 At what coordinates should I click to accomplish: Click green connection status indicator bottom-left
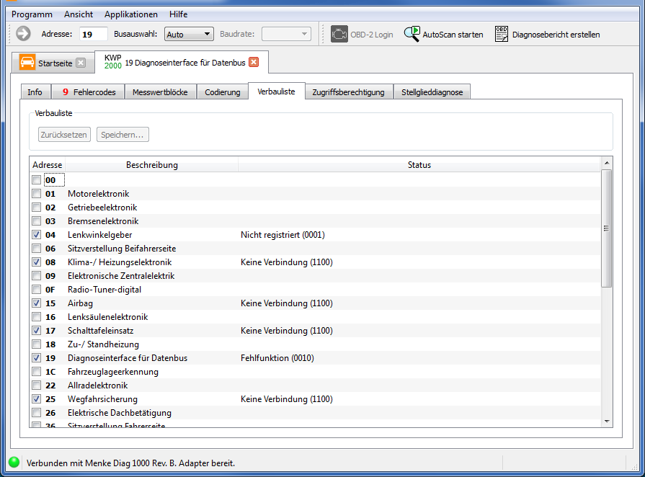tap(14, 463)
